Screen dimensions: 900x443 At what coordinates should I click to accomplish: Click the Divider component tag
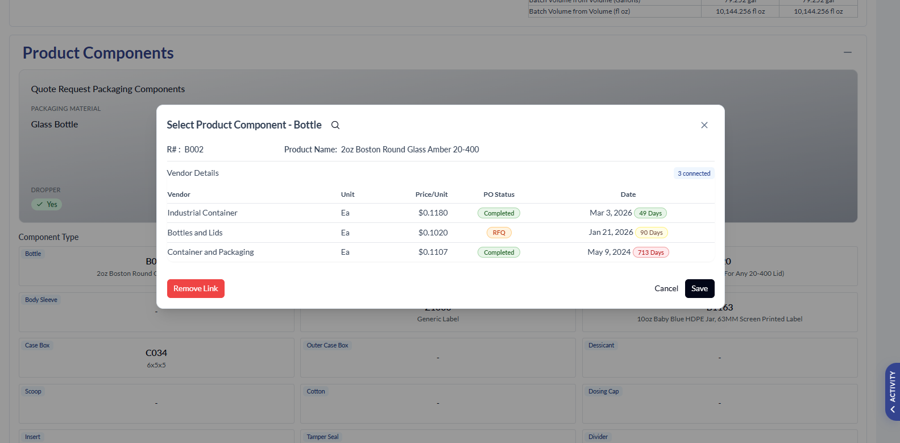(598, 437)
